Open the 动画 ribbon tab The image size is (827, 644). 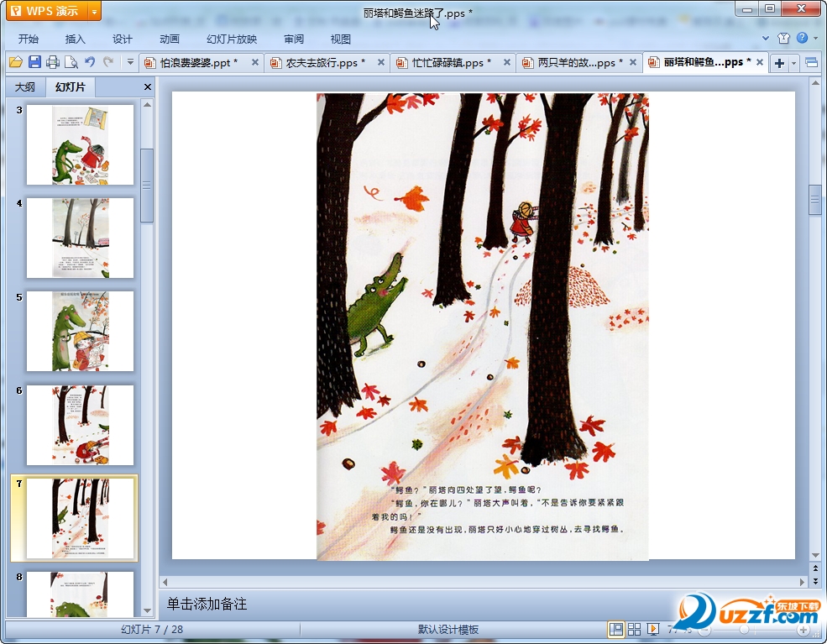coord(170,39)
